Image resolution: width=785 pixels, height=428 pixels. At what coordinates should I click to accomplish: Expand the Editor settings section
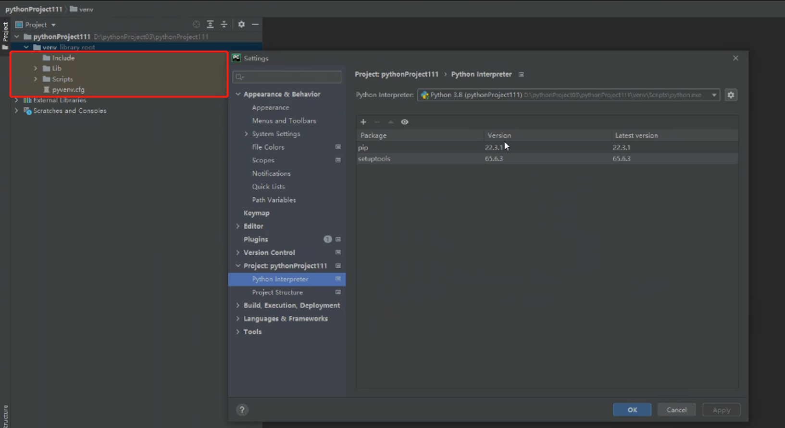[x=238, y=226]
